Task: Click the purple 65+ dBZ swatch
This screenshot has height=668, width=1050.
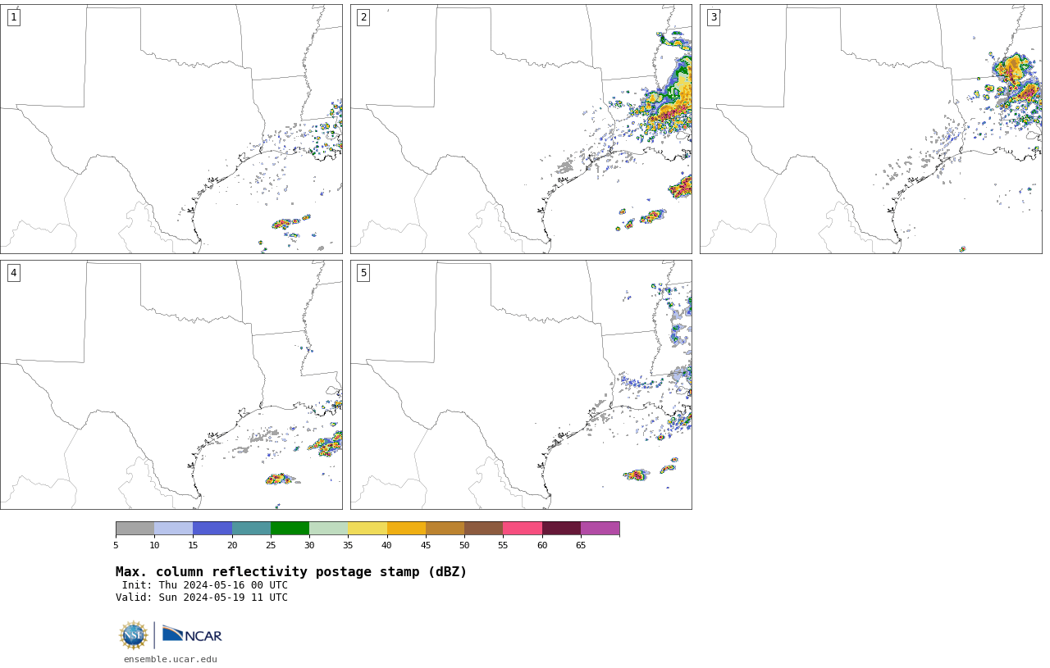Action: pos(600,528)
